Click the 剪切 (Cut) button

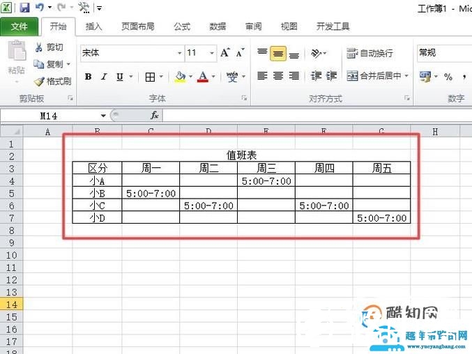[x=49, y=47]
